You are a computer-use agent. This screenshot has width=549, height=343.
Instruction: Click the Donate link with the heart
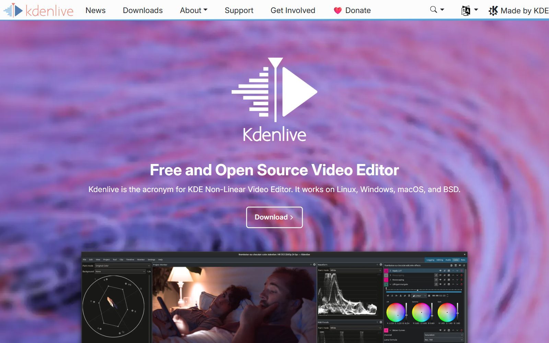tap(352, 10)
